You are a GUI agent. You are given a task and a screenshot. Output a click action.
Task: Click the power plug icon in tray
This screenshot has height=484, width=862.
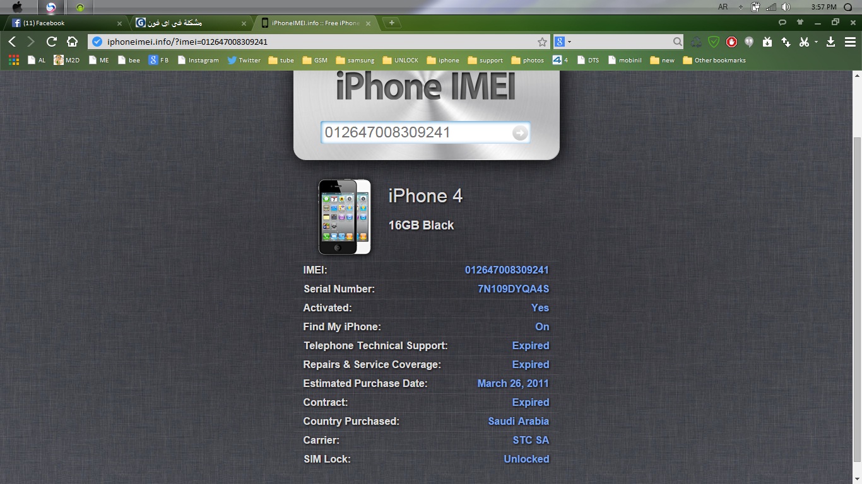tap(755, 7)
